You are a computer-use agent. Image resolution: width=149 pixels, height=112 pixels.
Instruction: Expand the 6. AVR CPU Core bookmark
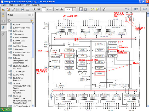(x=9, y=46)
